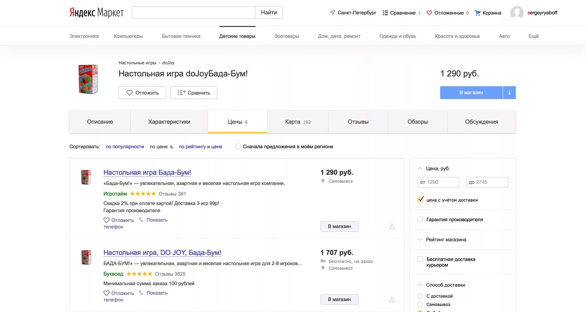Check Гарантия производителя filter
The width and height of the screenshot is (586, 312).
420,219
